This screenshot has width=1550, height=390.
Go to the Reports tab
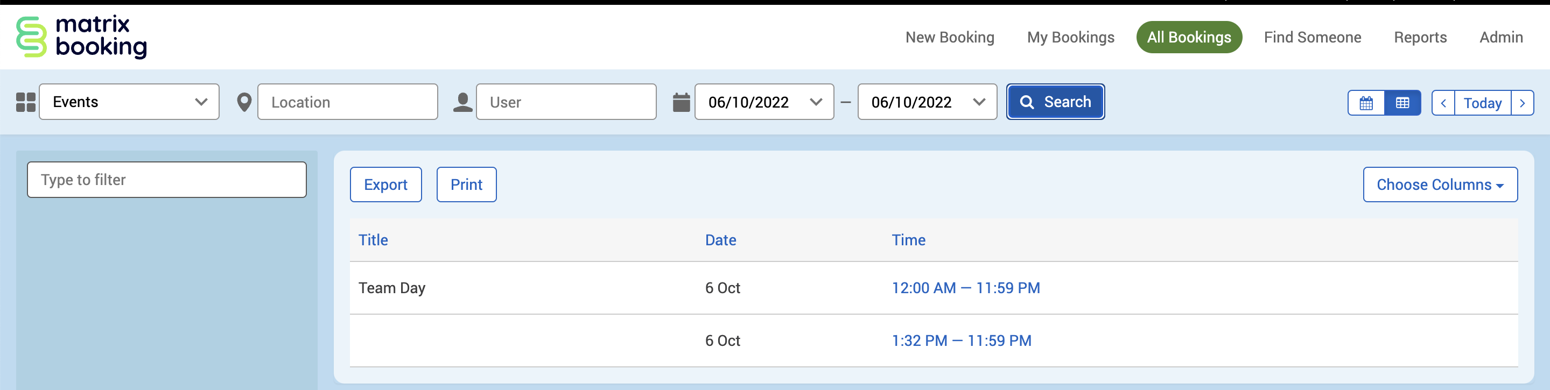click(x=1419, y=37)
